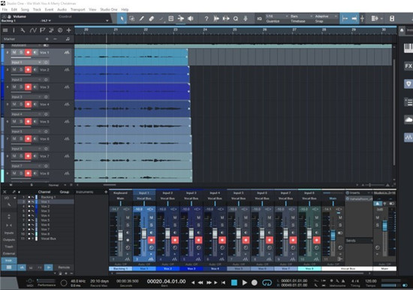
Task: Click the rewind transport icon
Action: (x=200, y=282)
